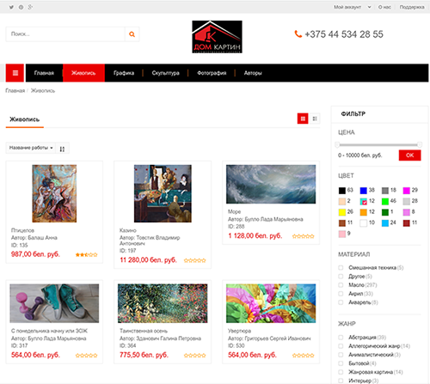430x384 pixels.
Task: Click the Дом Картин logo
Action: pos(217,37)
